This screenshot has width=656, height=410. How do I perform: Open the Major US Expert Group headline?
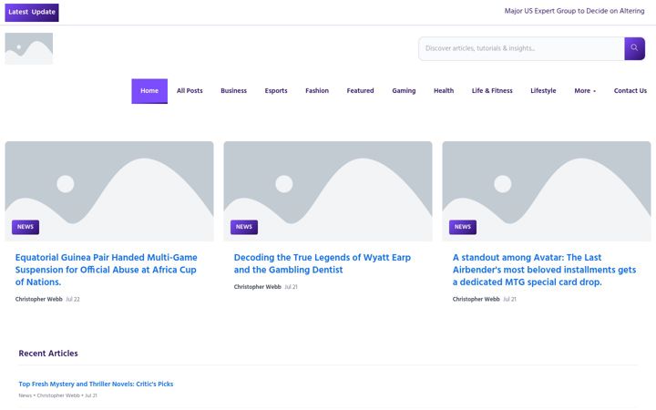[x=574, y=11]
